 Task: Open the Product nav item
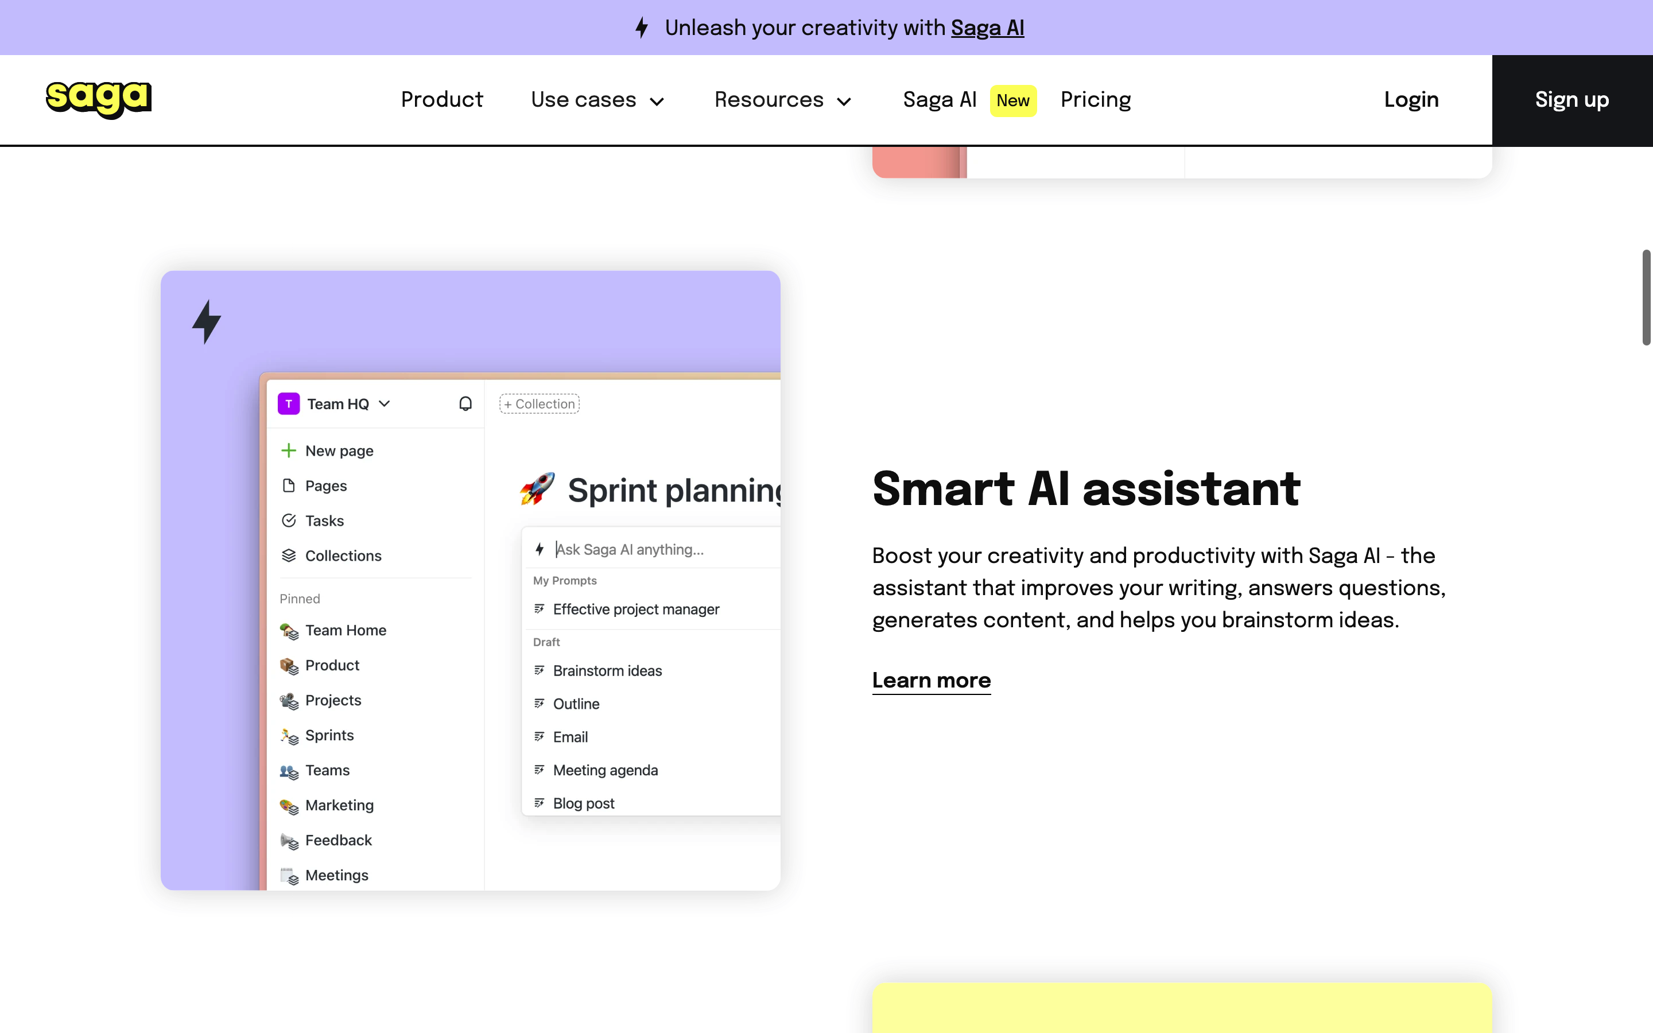[x=441, y=100]
